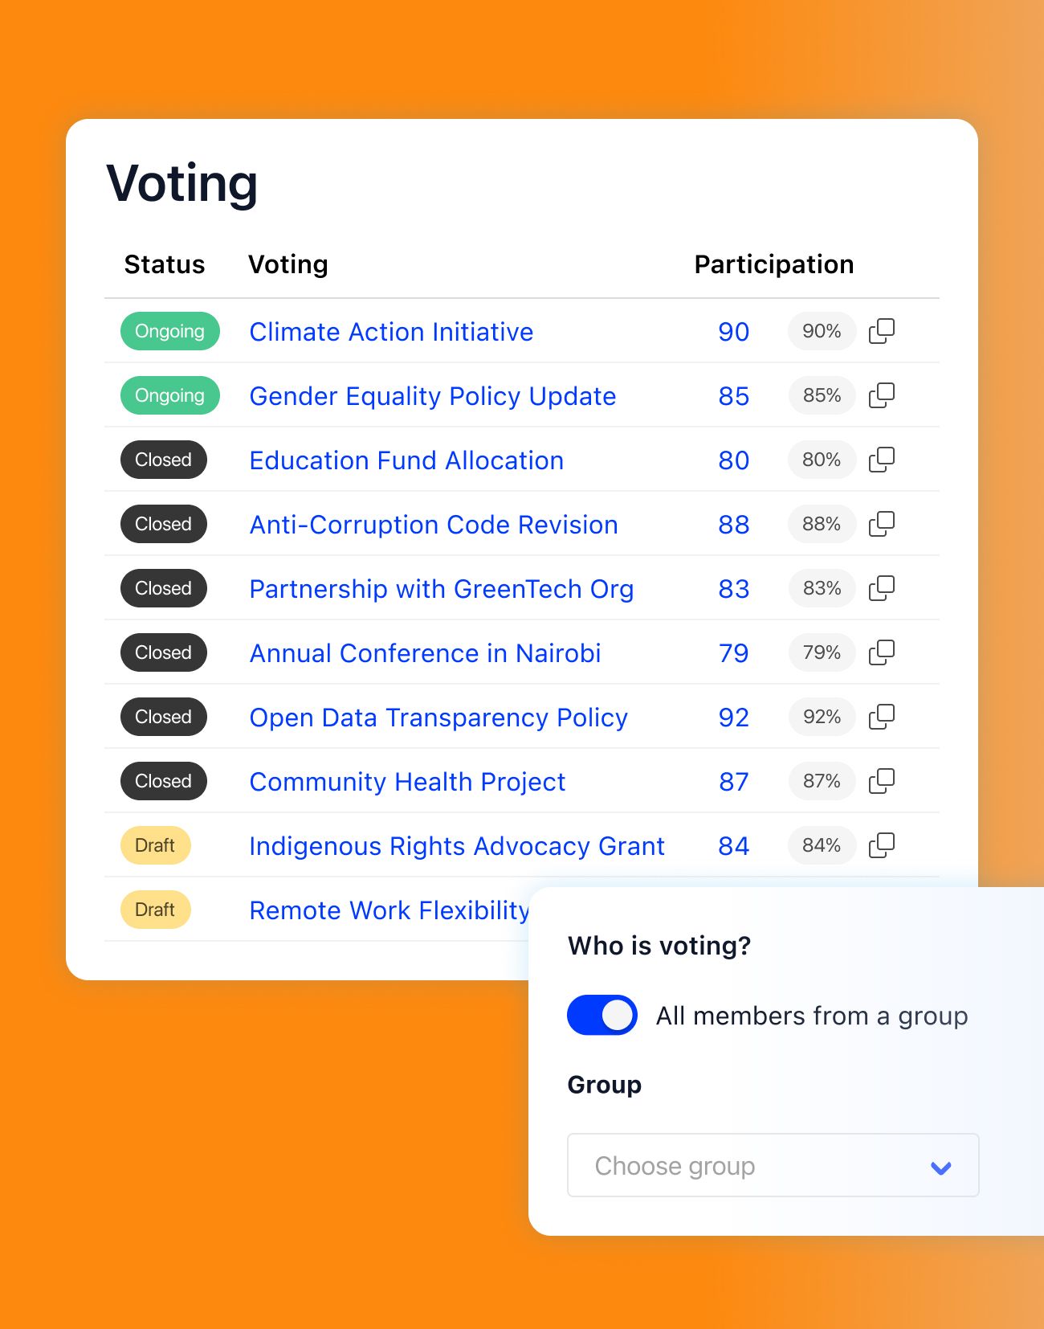Select the Status column header
This screenshot has height=1329, width=1044.
click(164, 264)
